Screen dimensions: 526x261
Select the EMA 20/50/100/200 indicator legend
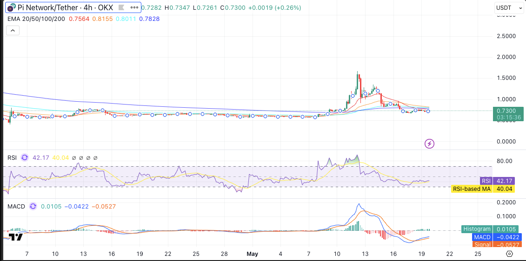tap(36, 19)
